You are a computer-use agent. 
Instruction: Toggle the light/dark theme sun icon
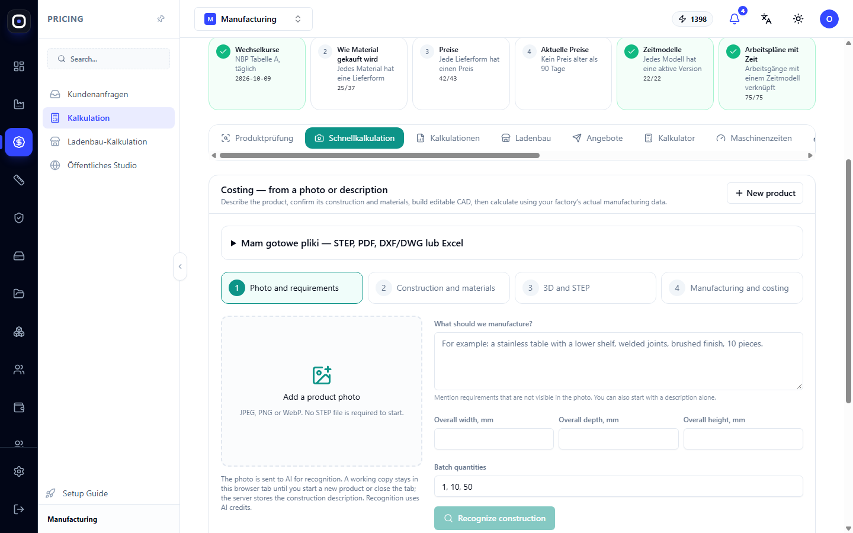(799, 19)
